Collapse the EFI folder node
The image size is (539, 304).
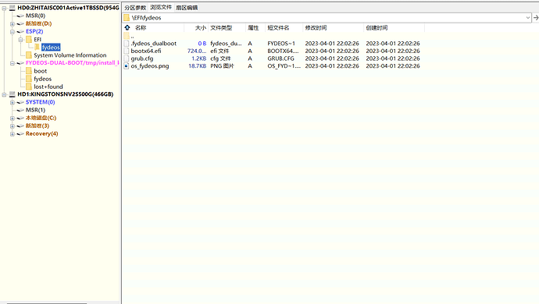coord(20,40)
